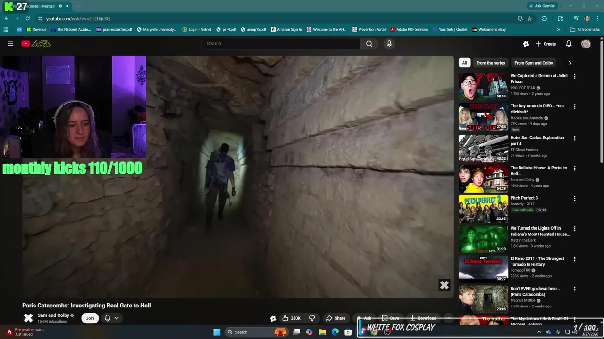Open the YouTube guide hamburger menu
Viewport: 604px width, 339px height.
(10, 44)
